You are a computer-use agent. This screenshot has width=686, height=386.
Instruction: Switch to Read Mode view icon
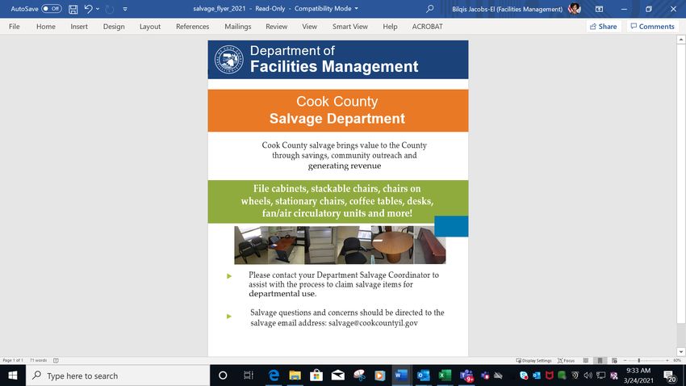[x=586, y=361]
